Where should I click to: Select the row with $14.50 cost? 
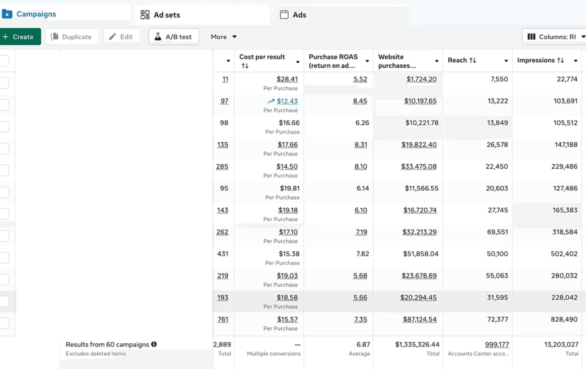[4, 170]
